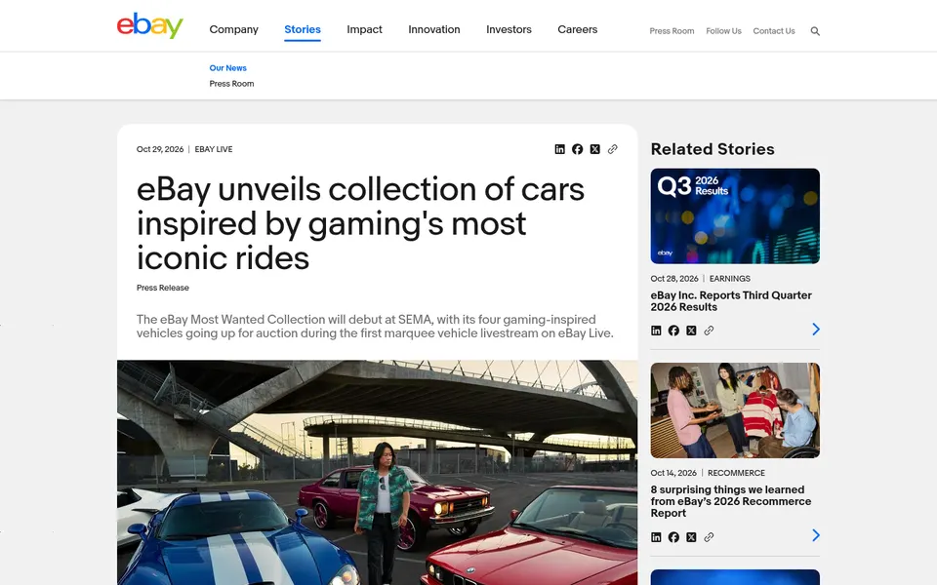The height and width of the screenshot is (585, 937).
Task: Copy link for Recommerce Report story
Action: coord(709,537)
